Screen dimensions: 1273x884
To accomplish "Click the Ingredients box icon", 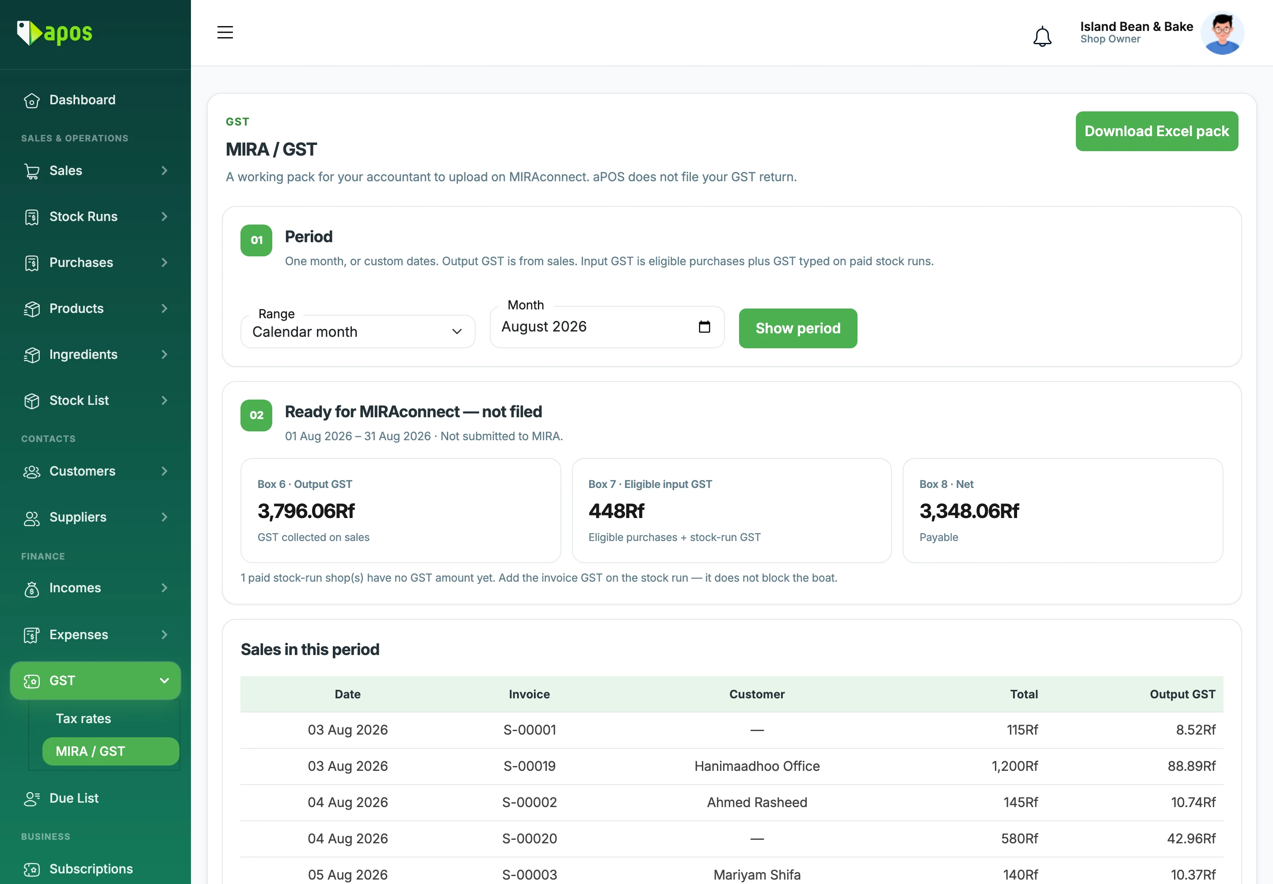I will click(x=32, y=355).
